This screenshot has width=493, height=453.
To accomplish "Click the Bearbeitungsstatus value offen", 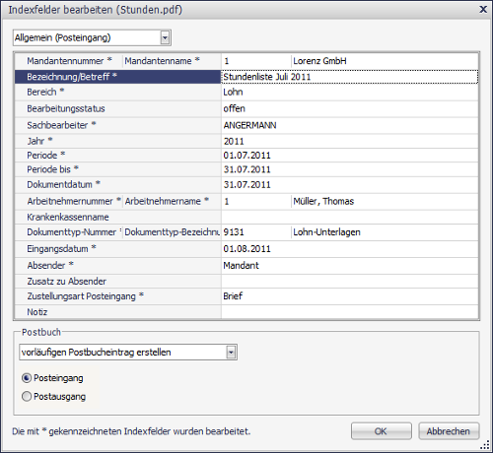I will pyautogui.click(x=350, y=108).
